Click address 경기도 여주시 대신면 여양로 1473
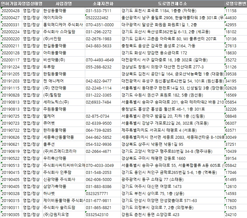The height and width of the screenshot is (218, 247). point(172,187)
